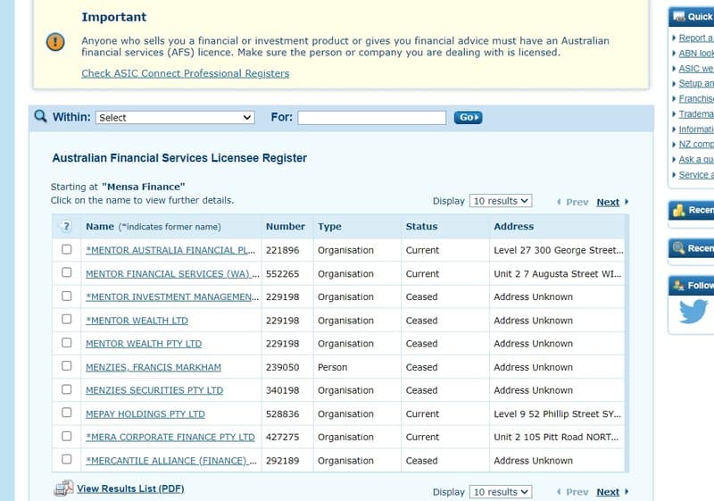This screenshot has height=501, width=714.
Task: Tick checkbox for MENZIES, FRANCIS MARKHAM
Action: 66,366
